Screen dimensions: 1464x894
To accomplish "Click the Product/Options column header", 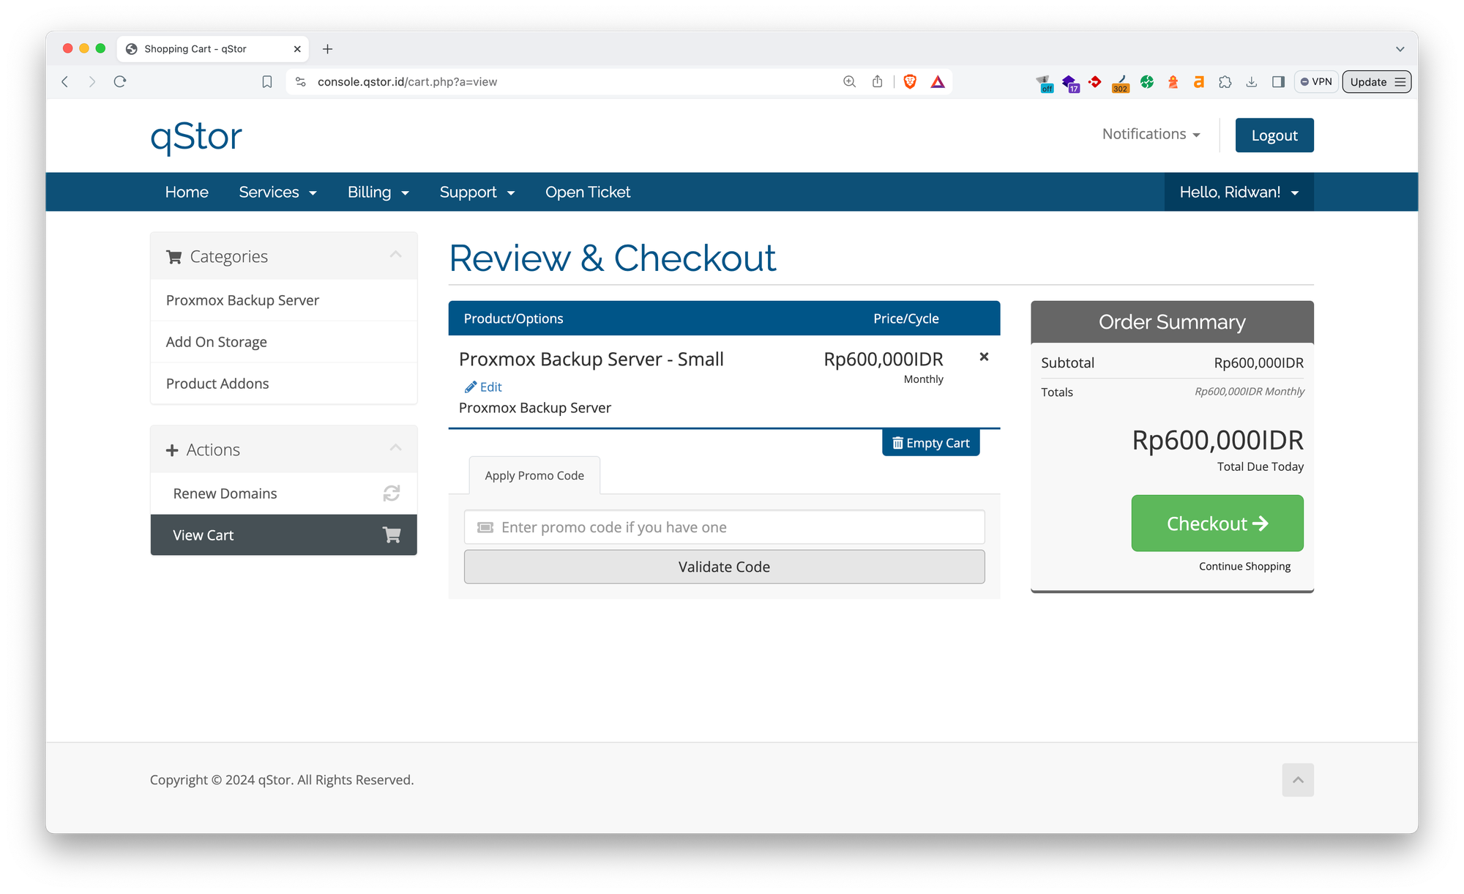I will click(x=513, y=319).
